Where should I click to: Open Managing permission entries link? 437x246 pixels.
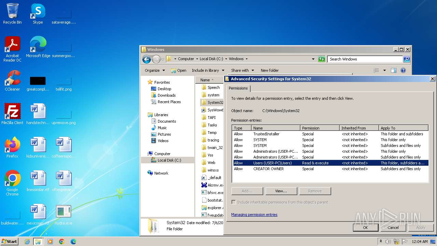[254, 215]
